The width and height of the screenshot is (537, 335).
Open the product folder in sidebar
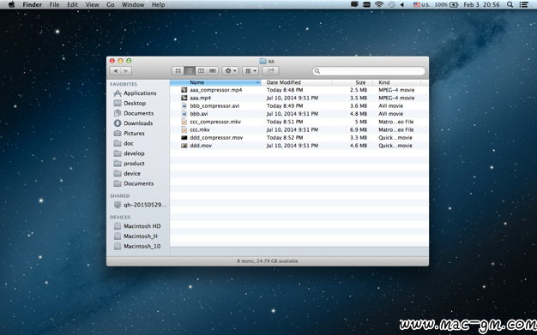[130, 164]
